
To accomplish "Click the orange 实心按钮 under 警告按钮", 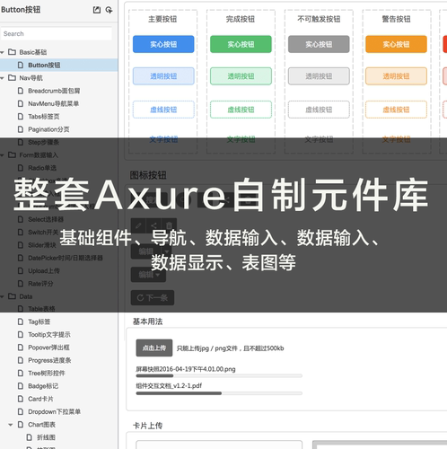I will 396,44.
